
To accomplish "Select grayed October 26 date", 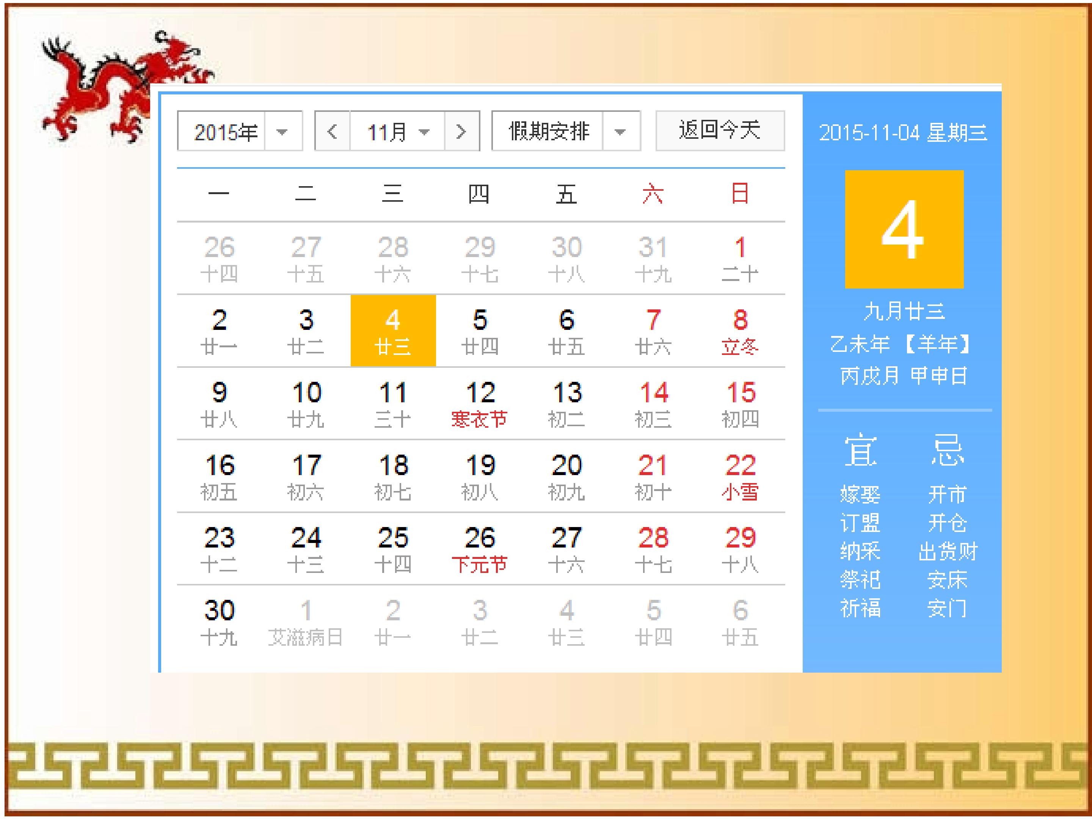I will coord(219,258).
